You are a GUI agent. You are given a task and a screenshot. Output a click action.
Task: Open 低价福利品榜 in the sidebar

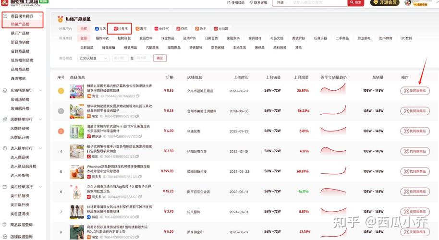tap(22, 60)
